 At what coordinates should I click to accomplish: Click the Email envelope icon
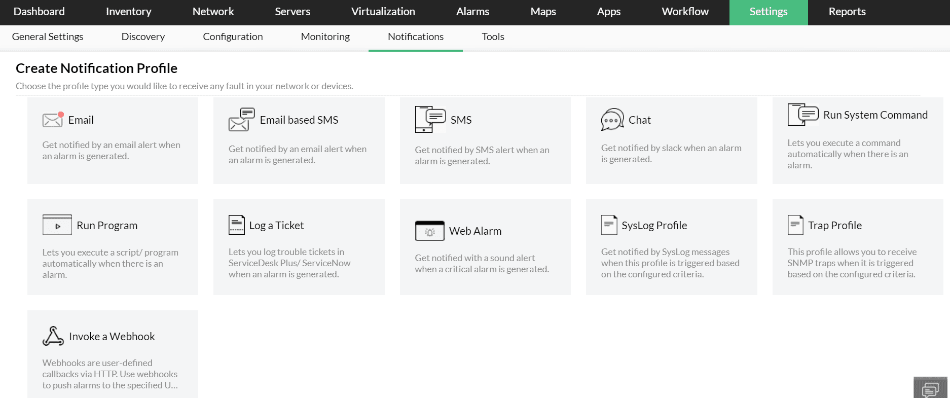[53, 120]
